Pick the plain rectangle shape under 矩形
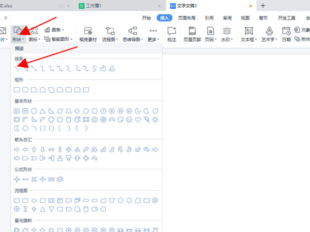Screen dimensions: 310x232 pos(17,90)
